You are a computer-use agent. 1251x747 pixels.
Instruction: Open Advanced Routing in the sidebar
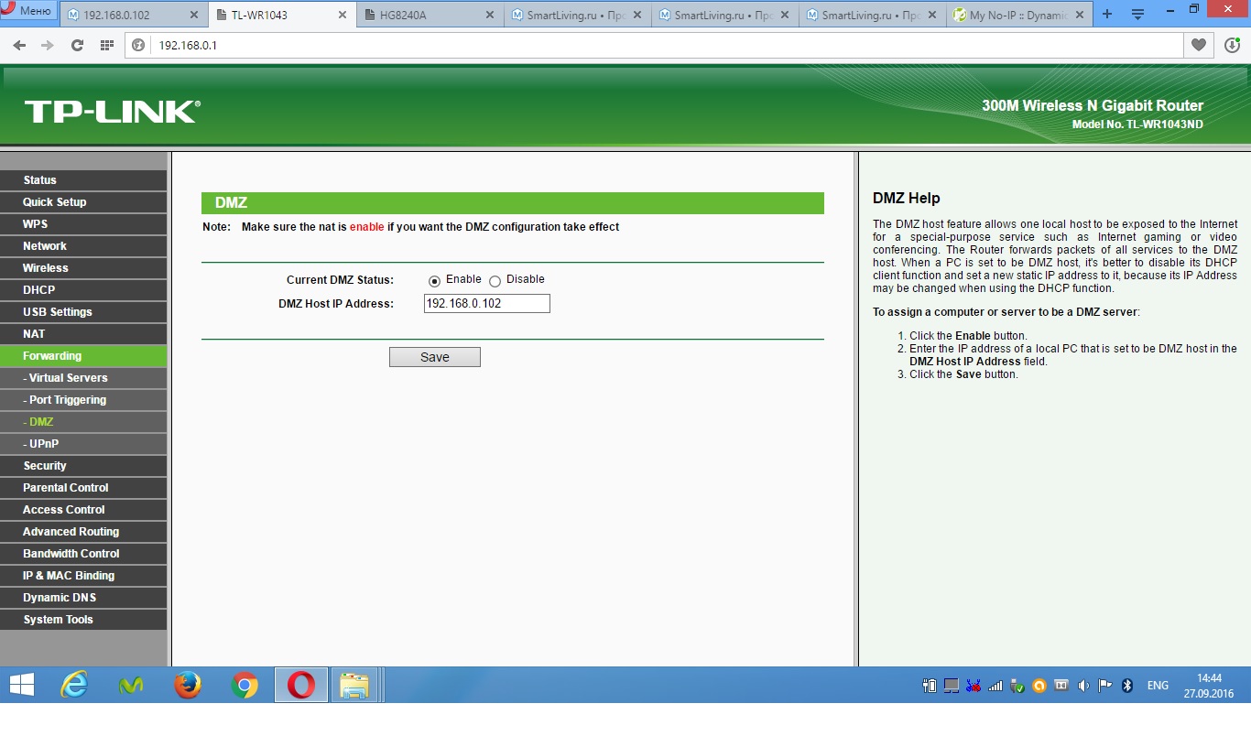(83, 532)
